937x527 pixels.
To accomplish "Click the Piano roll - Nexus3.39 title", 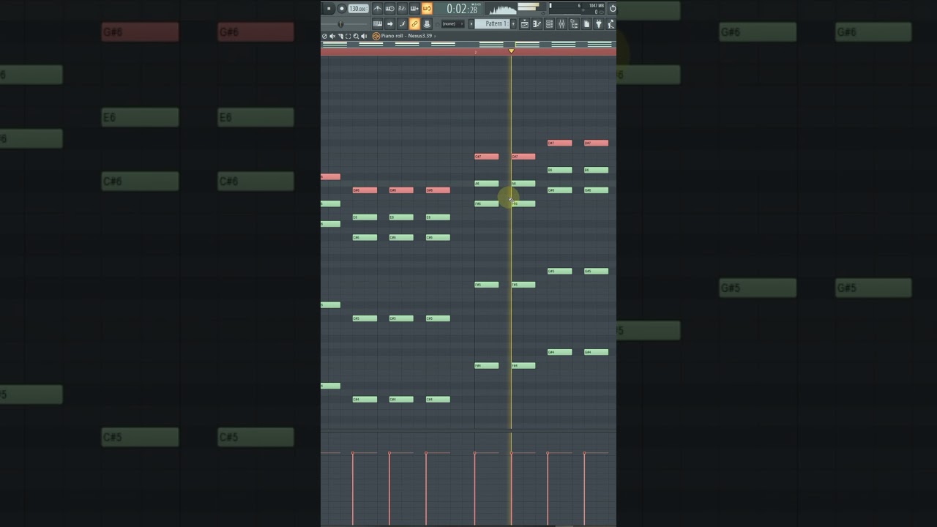I will pyautogui.click(x=406, y=36).
